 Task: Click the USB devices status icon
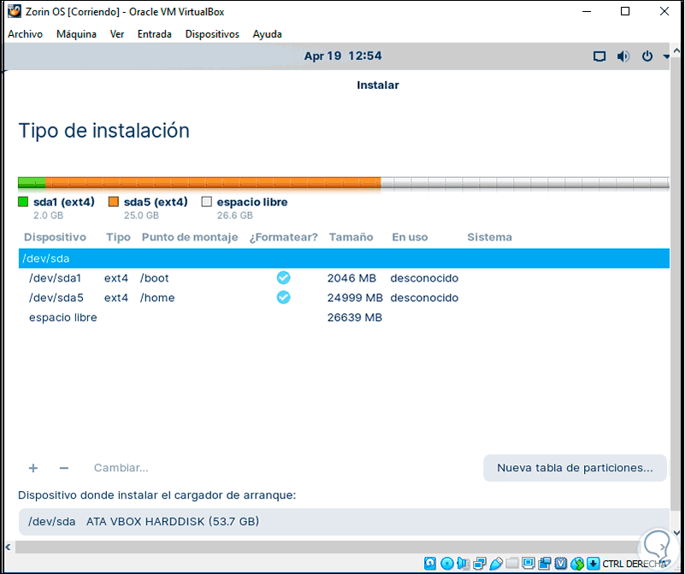(496, 564)
